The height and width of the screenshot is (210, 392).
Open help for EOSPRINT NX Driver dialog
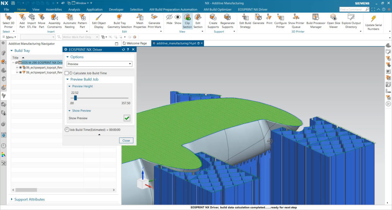coord(128,49)
